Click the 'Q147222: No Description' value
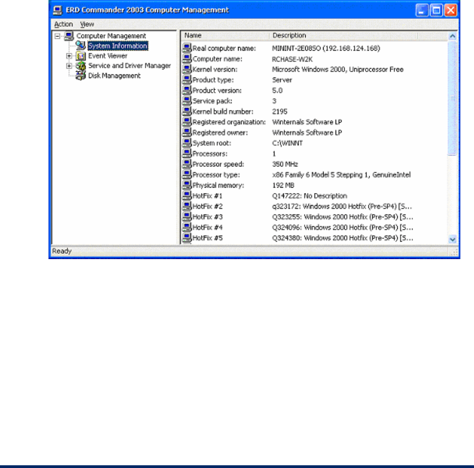 tap(309, 196)
